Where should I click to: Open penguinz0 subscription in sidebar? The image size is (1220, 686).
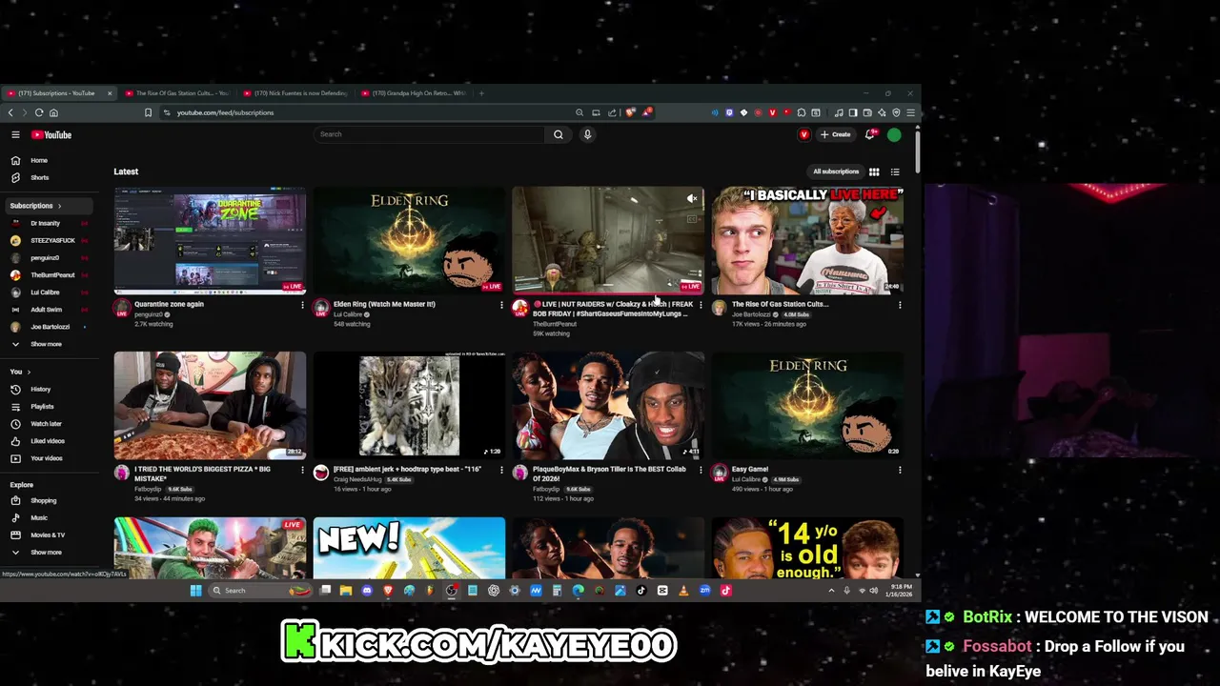tap(50, 257)
